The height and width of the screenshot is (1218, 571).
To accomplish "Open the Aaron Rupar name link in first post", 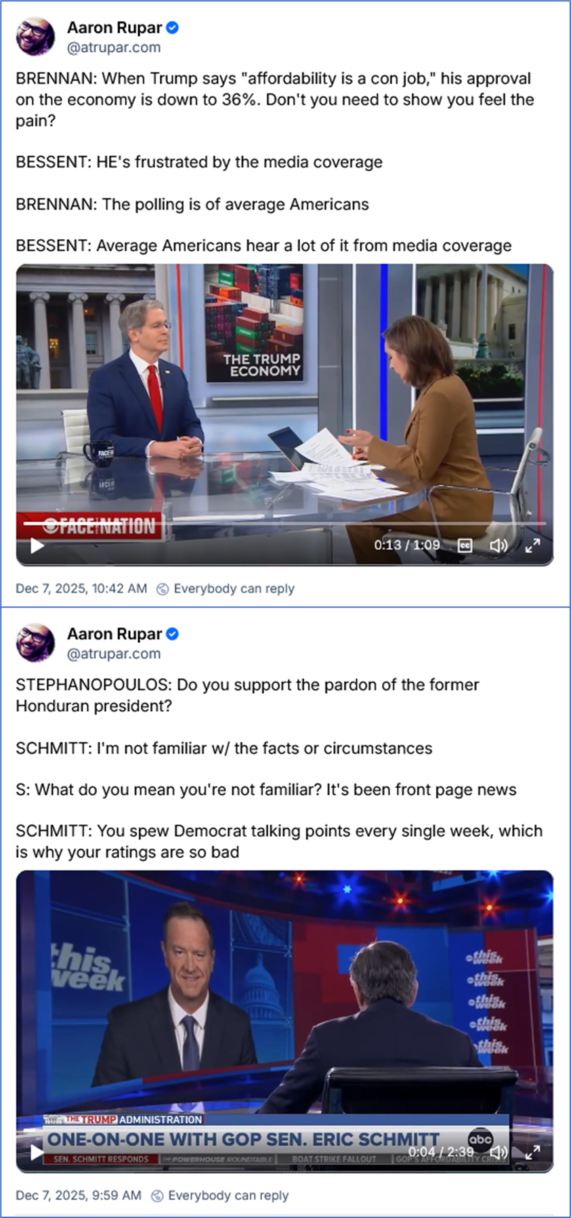I will coord(114,28).
